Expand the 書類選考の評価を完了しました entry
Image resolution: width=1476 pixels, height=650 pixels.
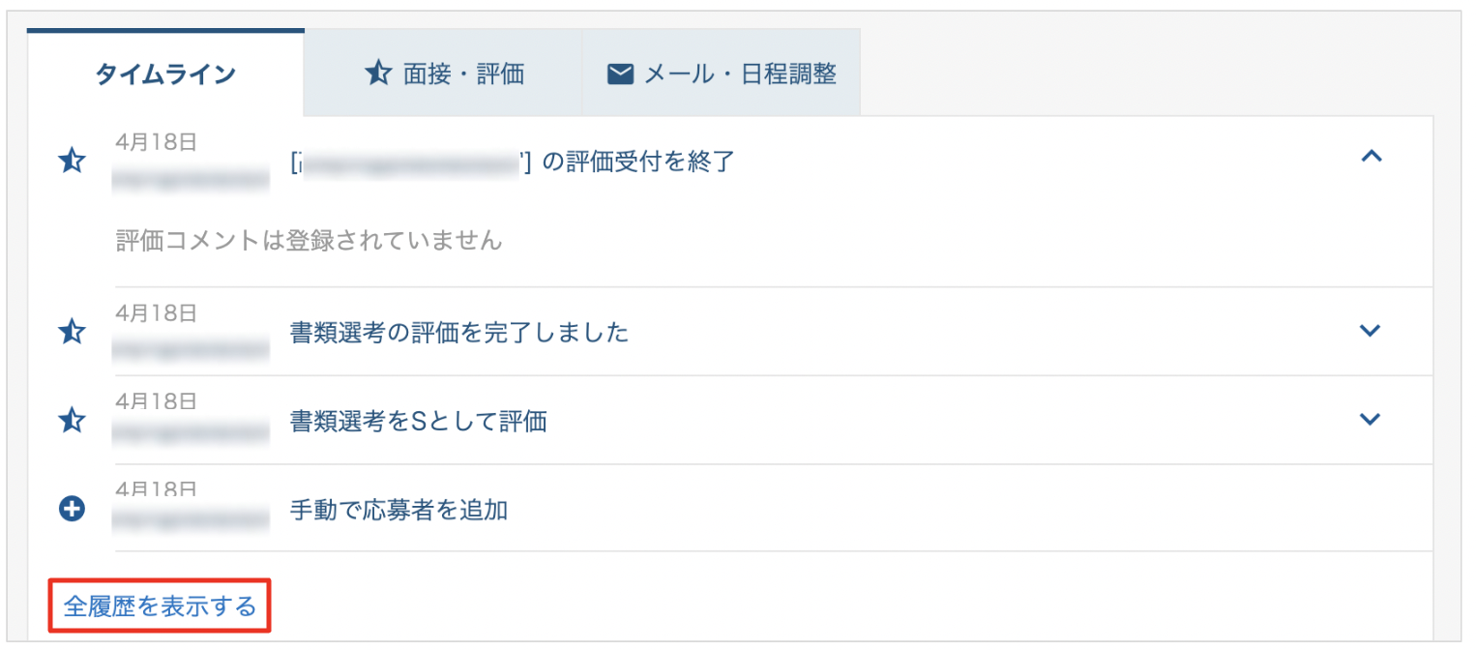click(1370, 331)
